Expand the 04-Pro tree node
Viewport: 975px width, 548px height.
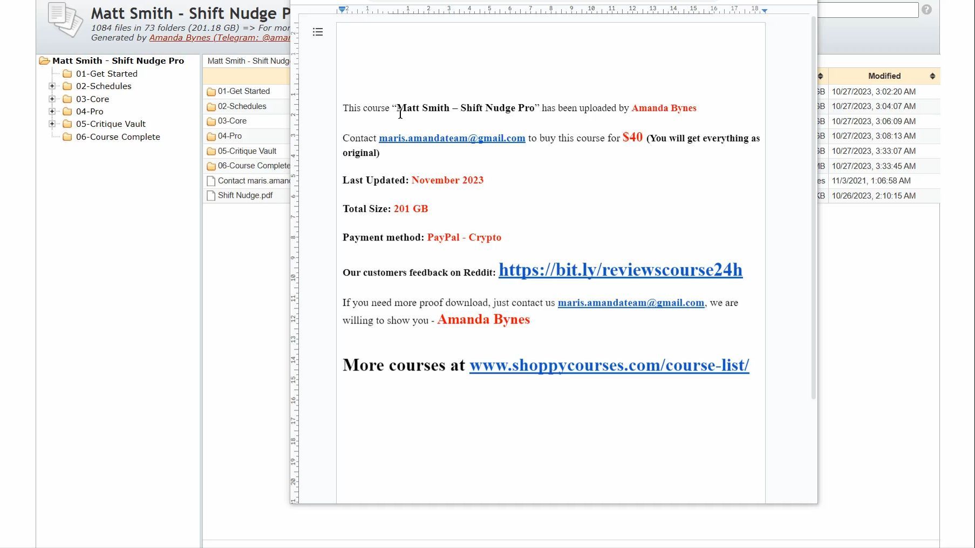52,112
